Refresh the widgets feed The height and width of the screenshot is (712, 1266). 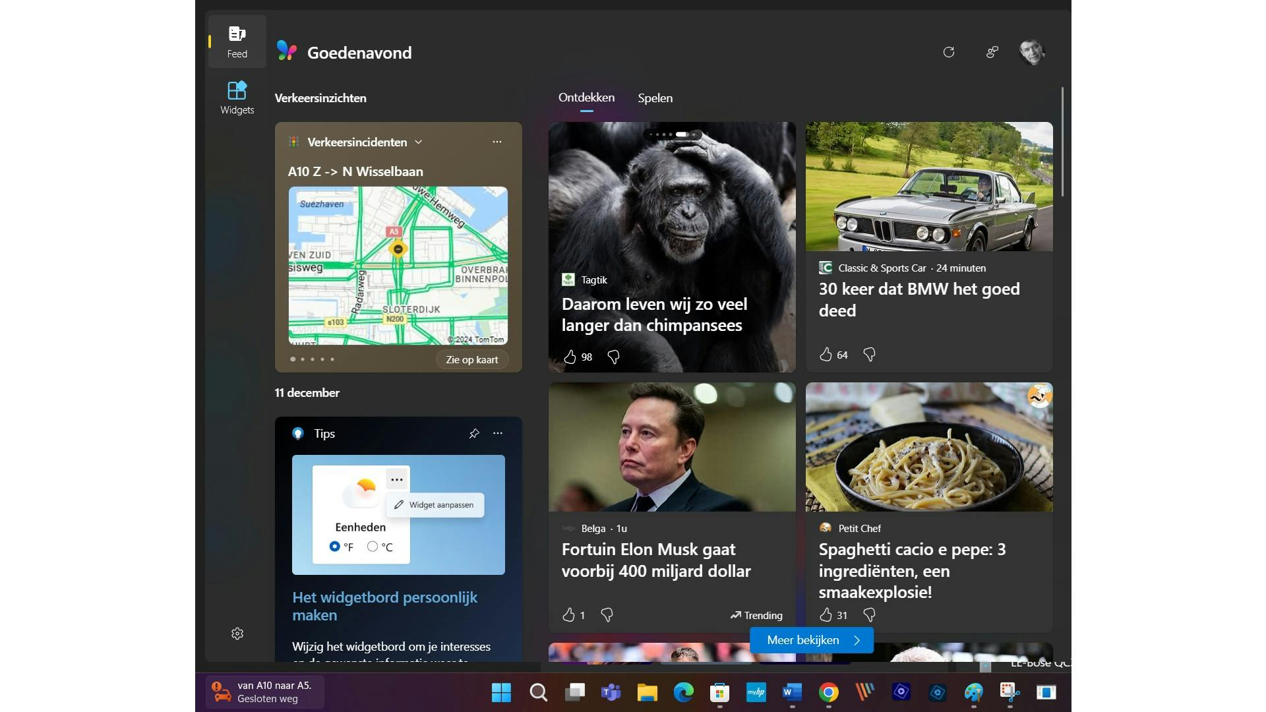[949, 52]
